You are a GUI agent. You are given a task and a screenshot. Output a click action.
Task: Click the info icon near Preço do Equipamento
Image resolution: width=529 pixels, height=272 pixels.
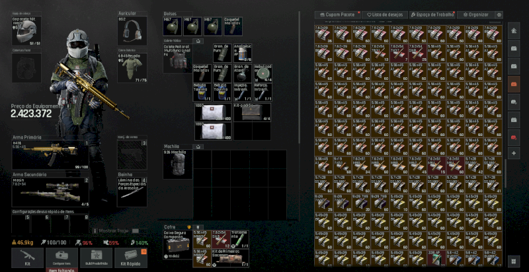point(68,106)
